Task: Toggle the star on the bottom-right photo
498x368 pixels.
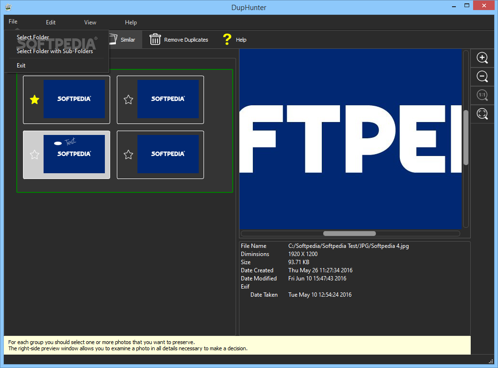Action: (128, 155)
